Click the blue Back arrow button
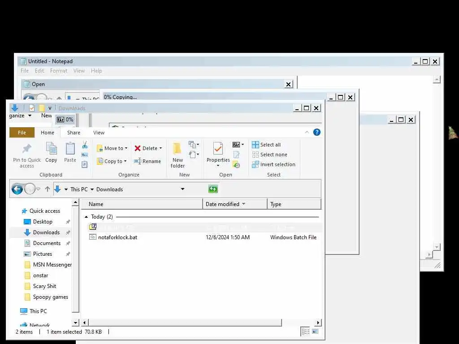459x344 pixels. [17, 189]
